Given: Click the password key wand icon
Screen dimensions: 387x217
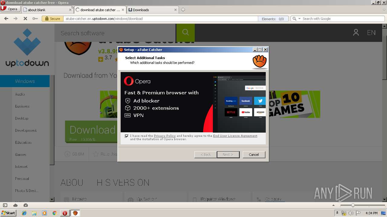Looking at the screenshot, I should pos(35,19).
